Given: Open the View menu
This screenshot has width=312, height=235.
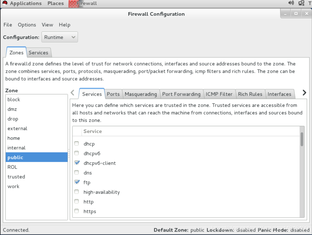Looking at the screenshot, I should pos(47,25).
